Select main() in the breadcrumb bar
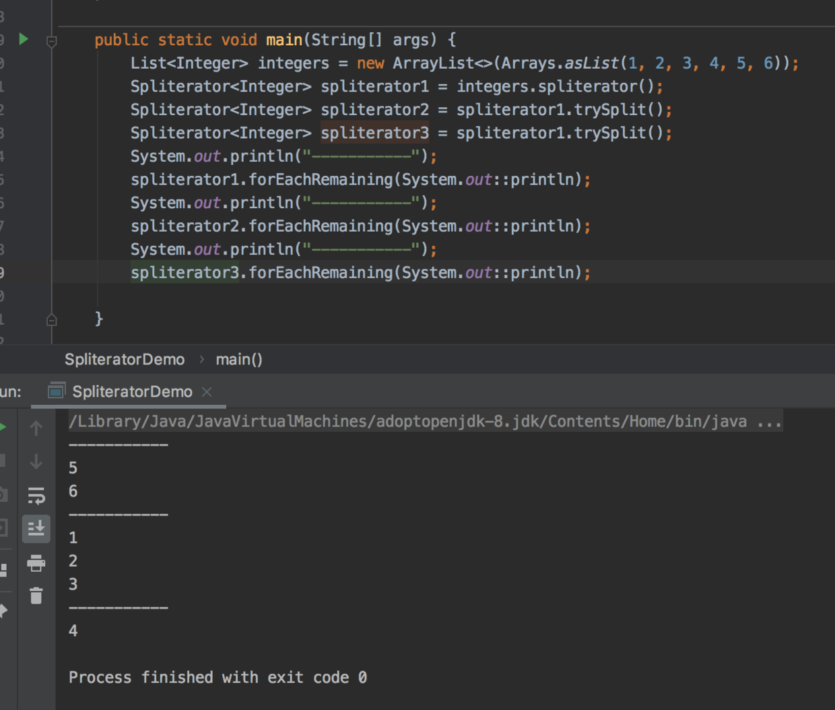The height and width of the screenshot is (710, 835). click(238, 359)
